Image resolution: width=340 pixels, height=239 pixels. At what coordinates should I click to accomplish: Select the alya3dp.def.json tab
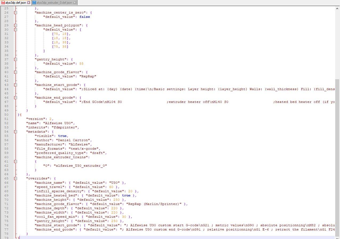pos(16,3)
